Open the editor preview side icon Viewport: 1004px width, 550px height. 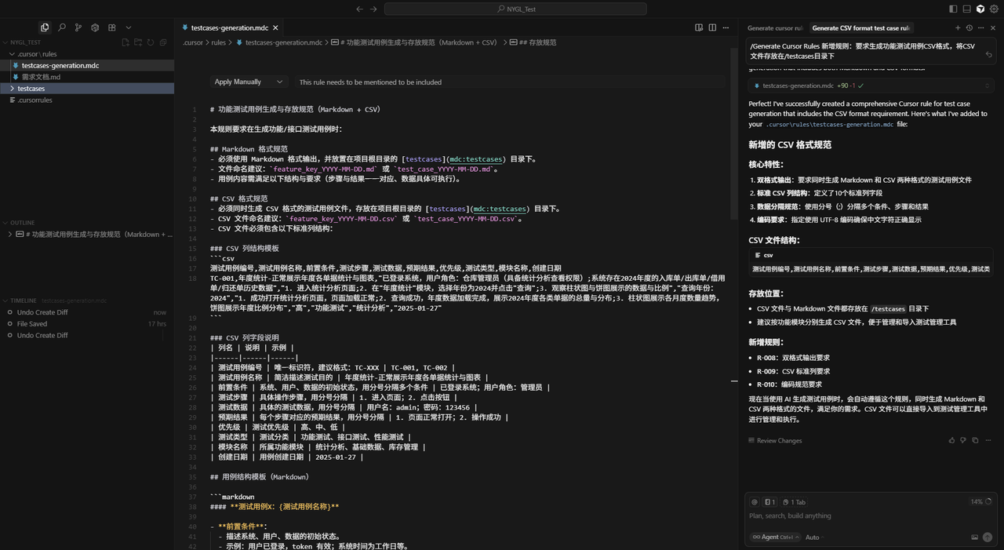699,27
